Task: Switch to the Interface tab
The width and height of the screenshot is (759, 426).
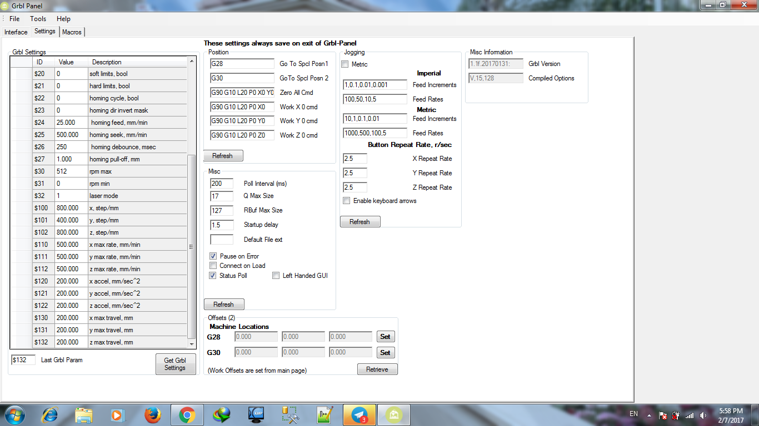Action: [x=16, y=32]
